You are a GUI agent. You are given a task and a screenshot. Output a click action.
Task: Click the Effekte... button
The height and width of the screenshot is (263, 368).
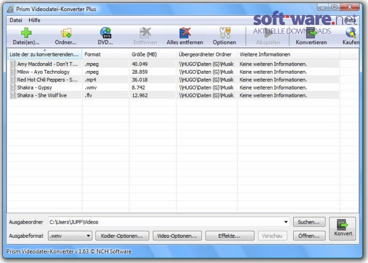(x=229, y=236)
